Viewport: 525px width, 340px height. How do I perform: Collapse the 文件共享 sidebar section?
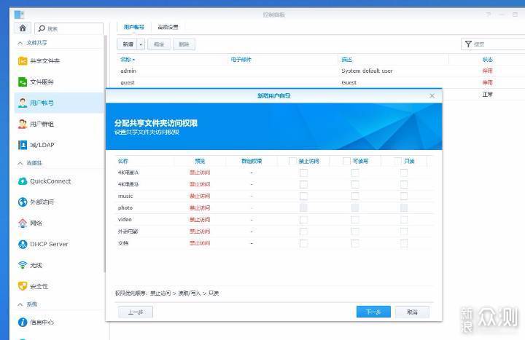click(20, 43)
